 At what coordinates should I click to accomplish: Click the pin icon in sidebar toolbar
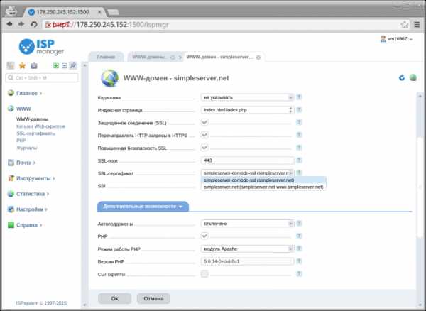[73, 65]
